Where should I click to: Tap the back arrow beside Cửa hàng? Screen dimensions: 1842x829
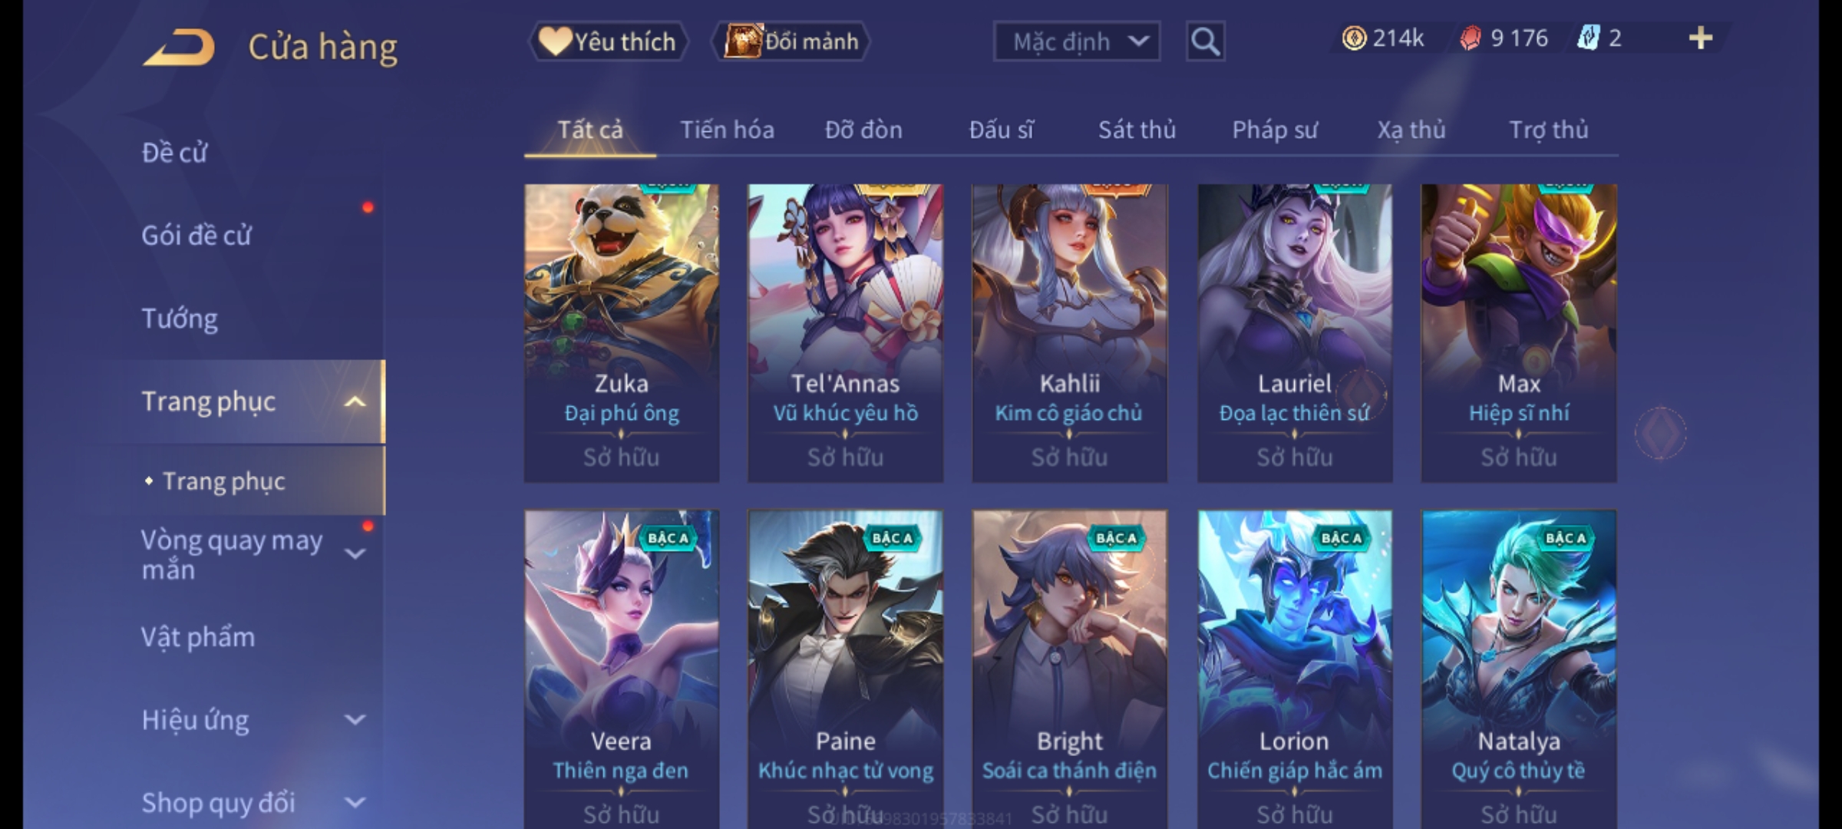tap(178, 47)
